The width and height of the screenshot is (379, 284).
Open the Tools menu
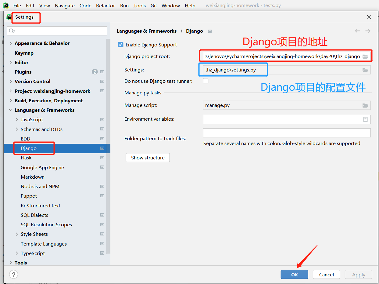139,5
